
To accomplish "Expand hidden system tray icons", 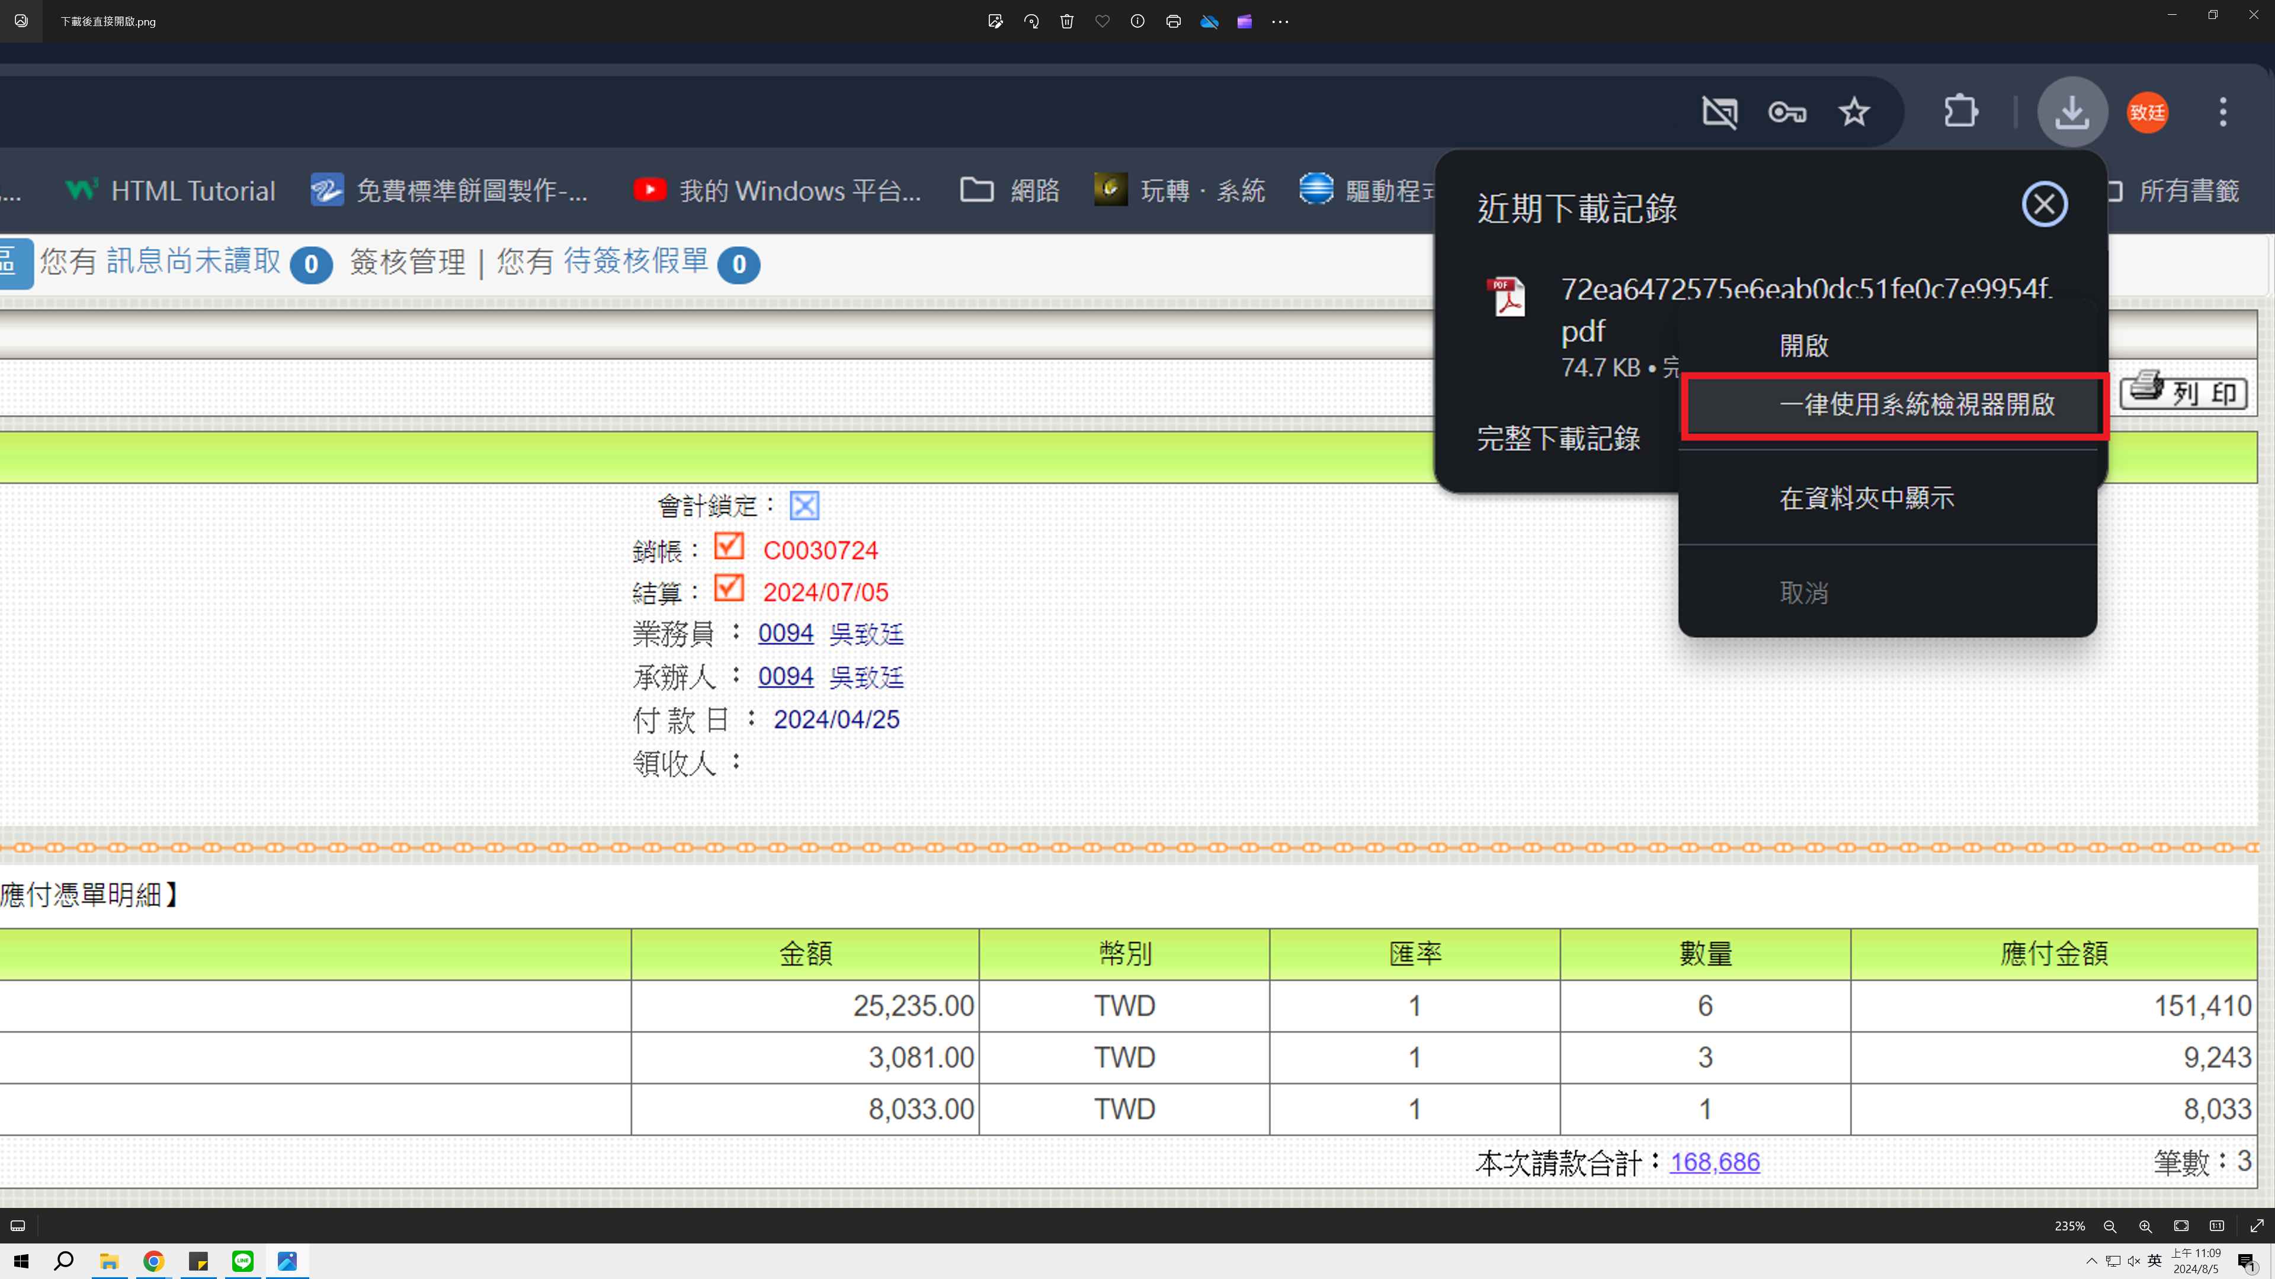I will point(2092,1261).
